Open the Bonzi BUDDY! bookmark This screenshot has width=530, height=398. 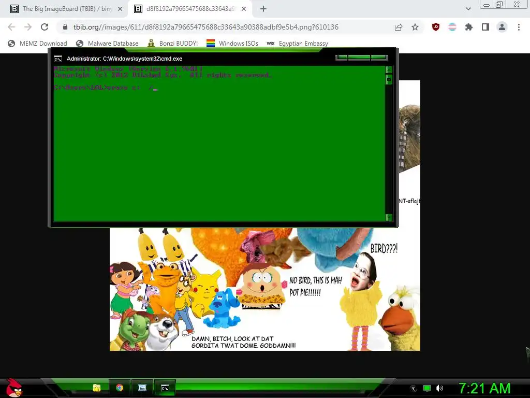[173, 44]
